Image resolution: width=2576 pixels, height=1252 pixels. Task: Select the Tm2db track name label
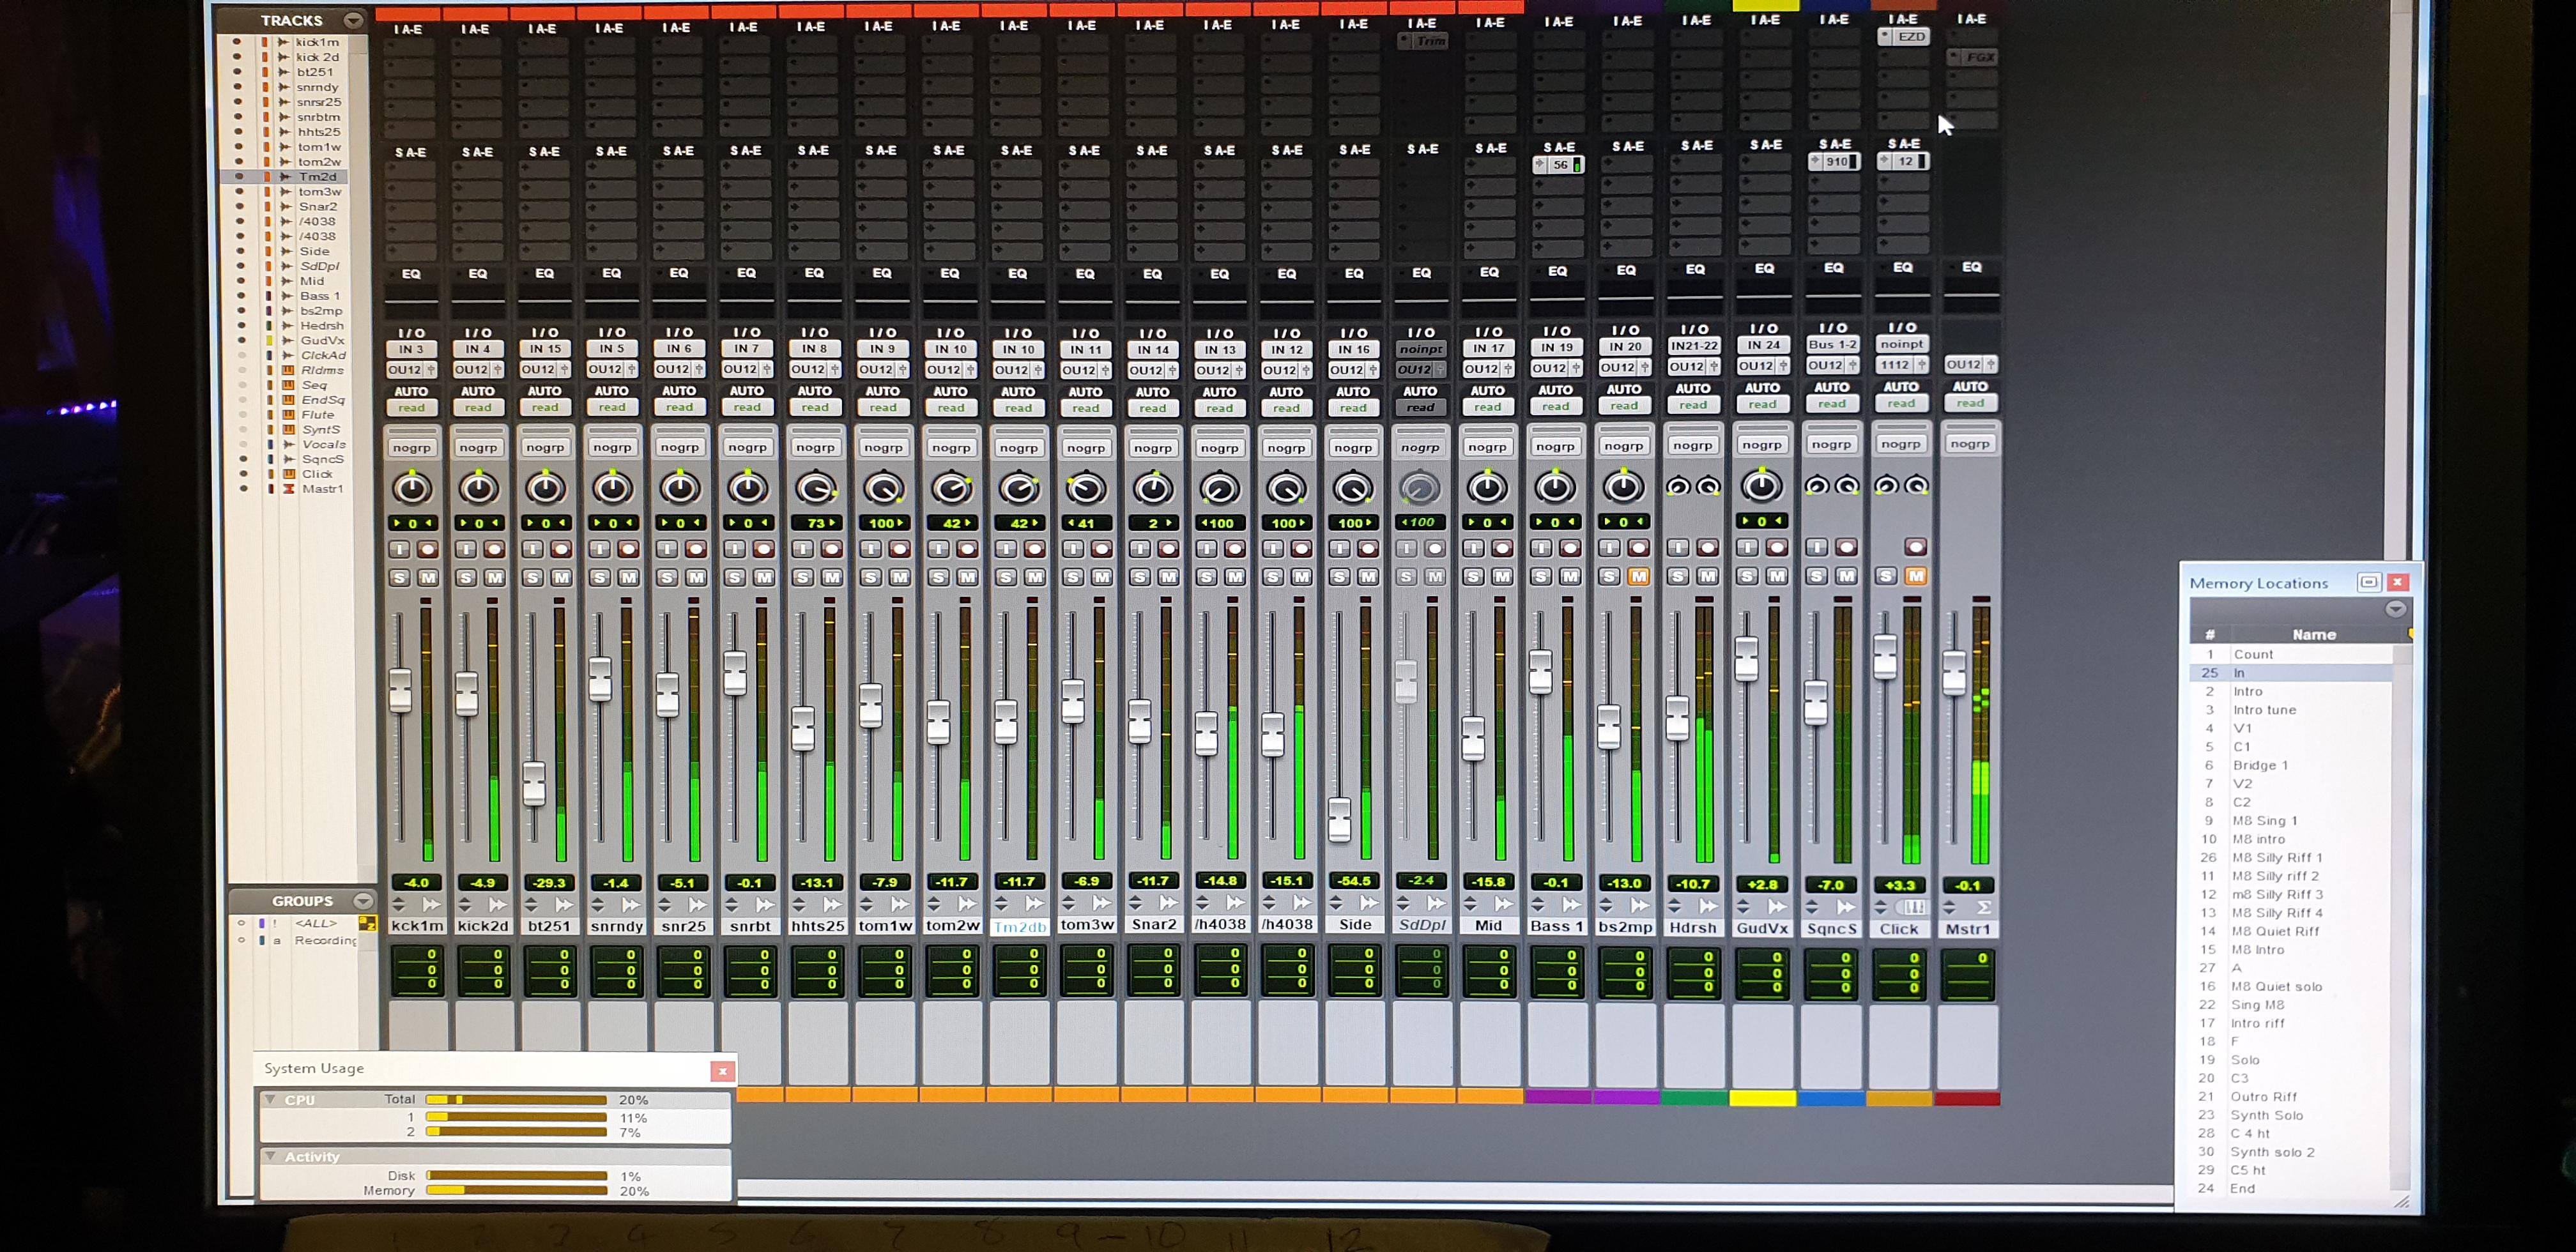[x=1019, y=926]
